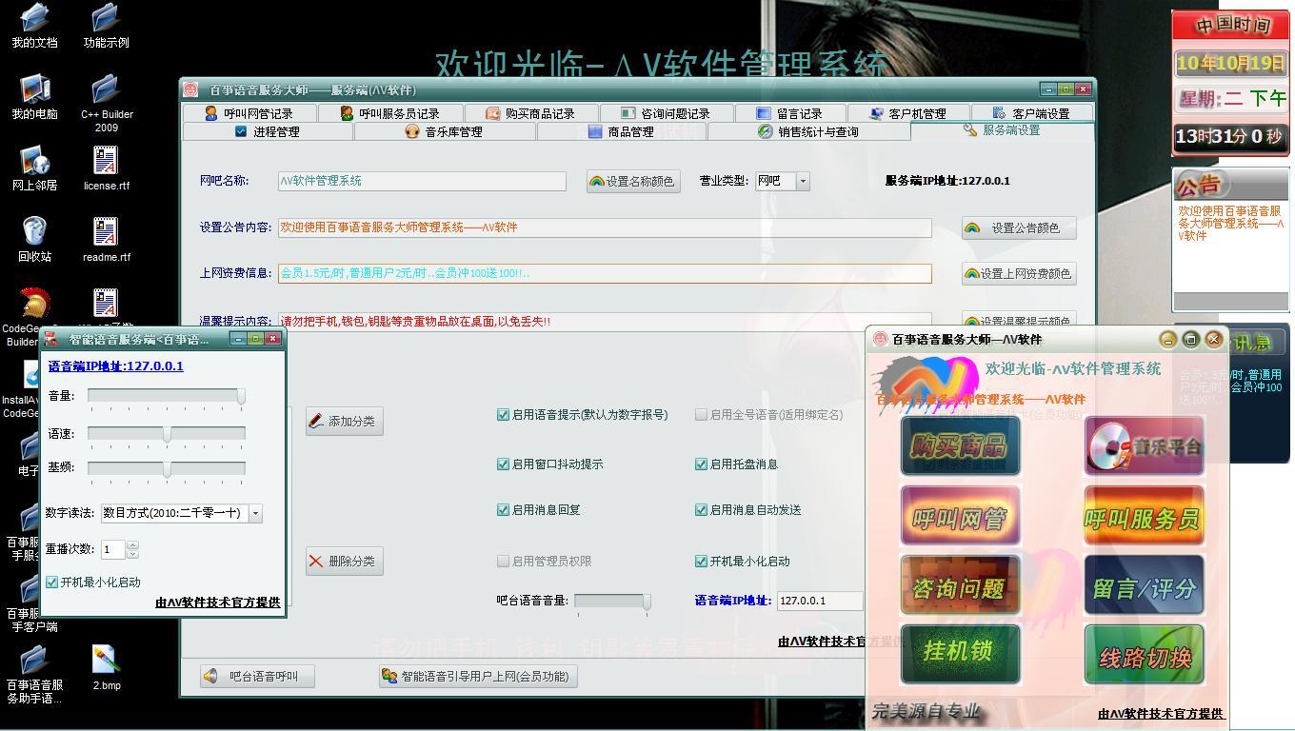1295x731 pixels.
Task: Click 线路切换 tile in client window
Action: click(1144, 654)
